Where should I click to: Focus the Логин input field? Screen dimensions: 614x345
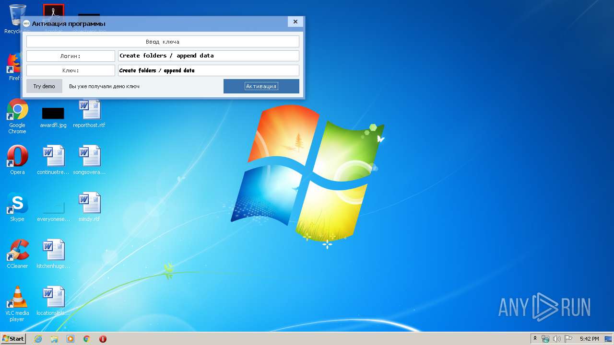pyautogui.click(x=209, y=56)
